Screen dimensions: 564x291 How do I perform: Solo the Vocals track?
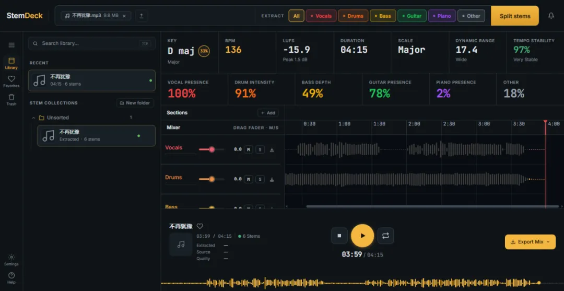click(260, 149)
